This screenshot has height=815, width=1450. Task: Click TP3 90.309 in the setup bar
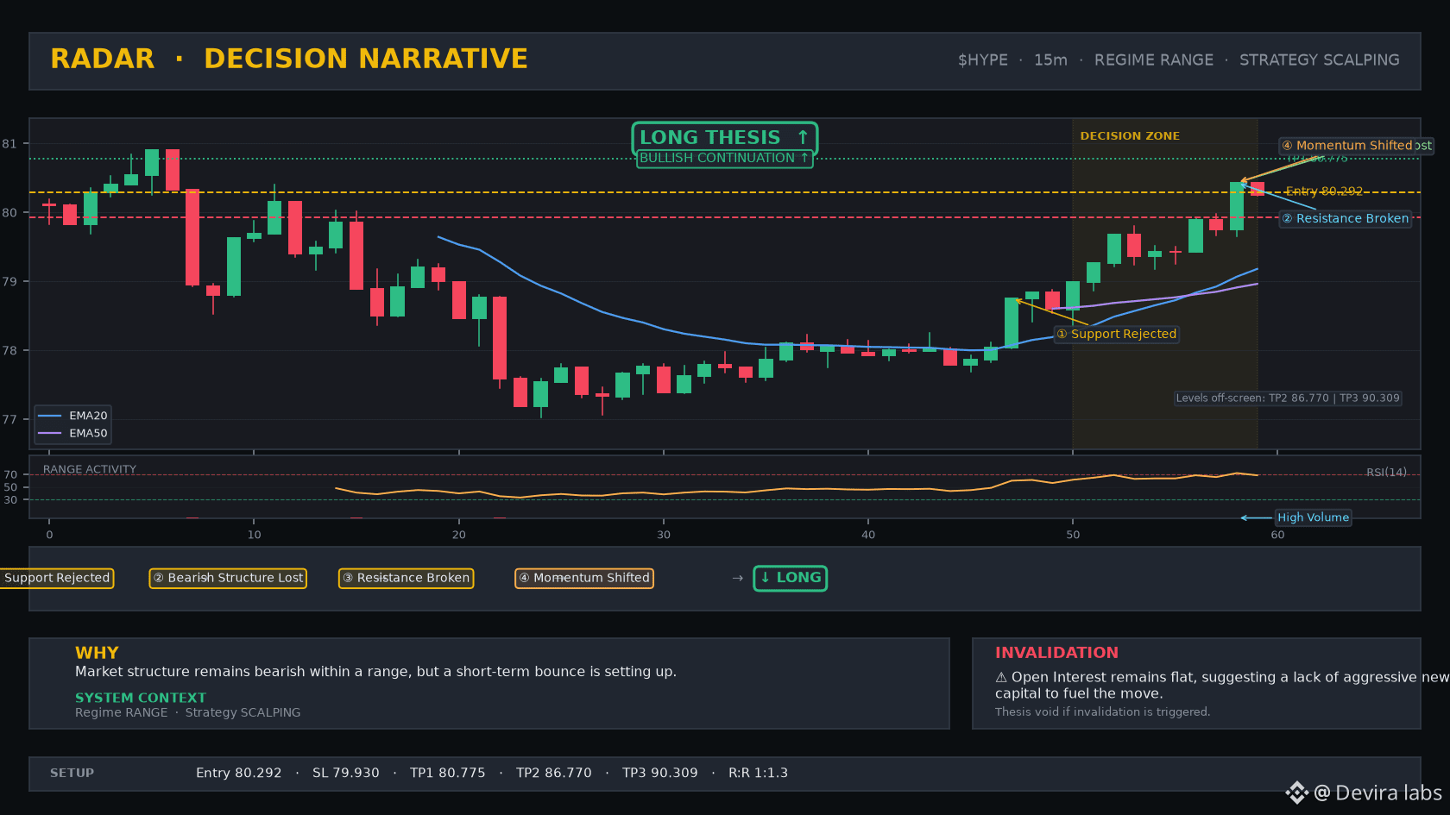660,774
